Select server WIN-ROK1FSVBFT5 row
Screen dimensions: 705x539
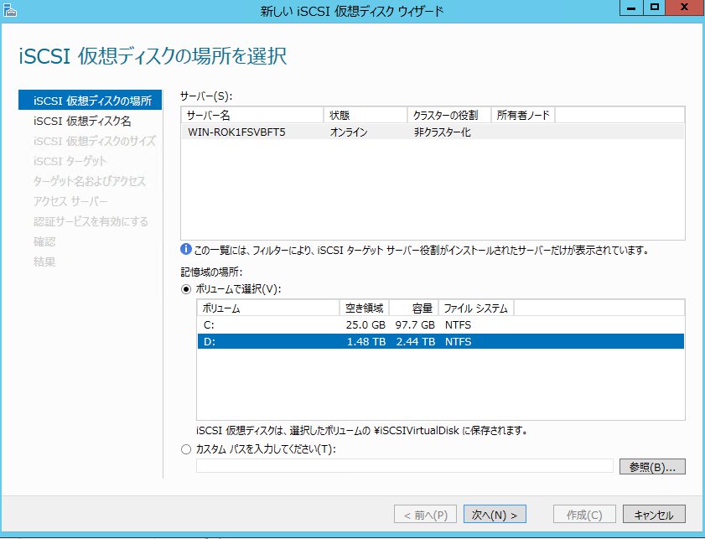432,132
